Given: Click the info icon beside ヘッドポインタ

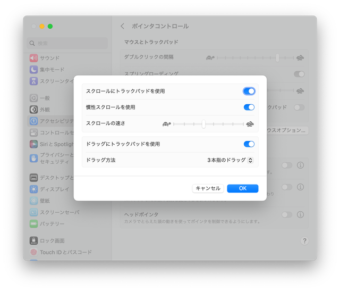Looking at the screenshot, I should coord(300,215).
